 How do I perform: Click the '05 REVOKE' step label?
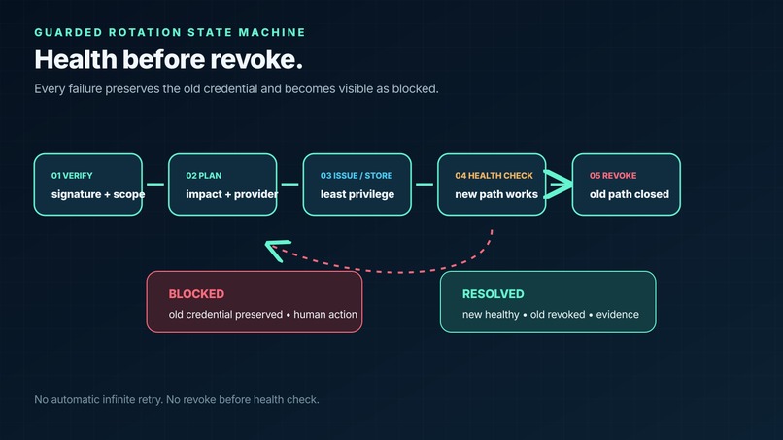click(613, 175)
